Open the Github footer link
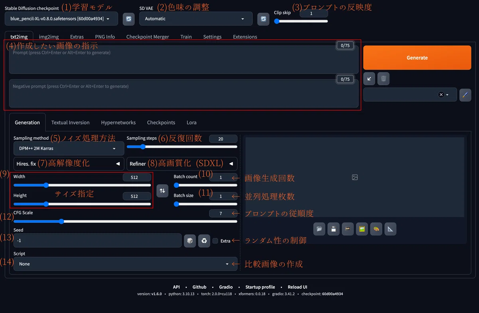The height and width of the screenshot is (313, 479). 200,287
